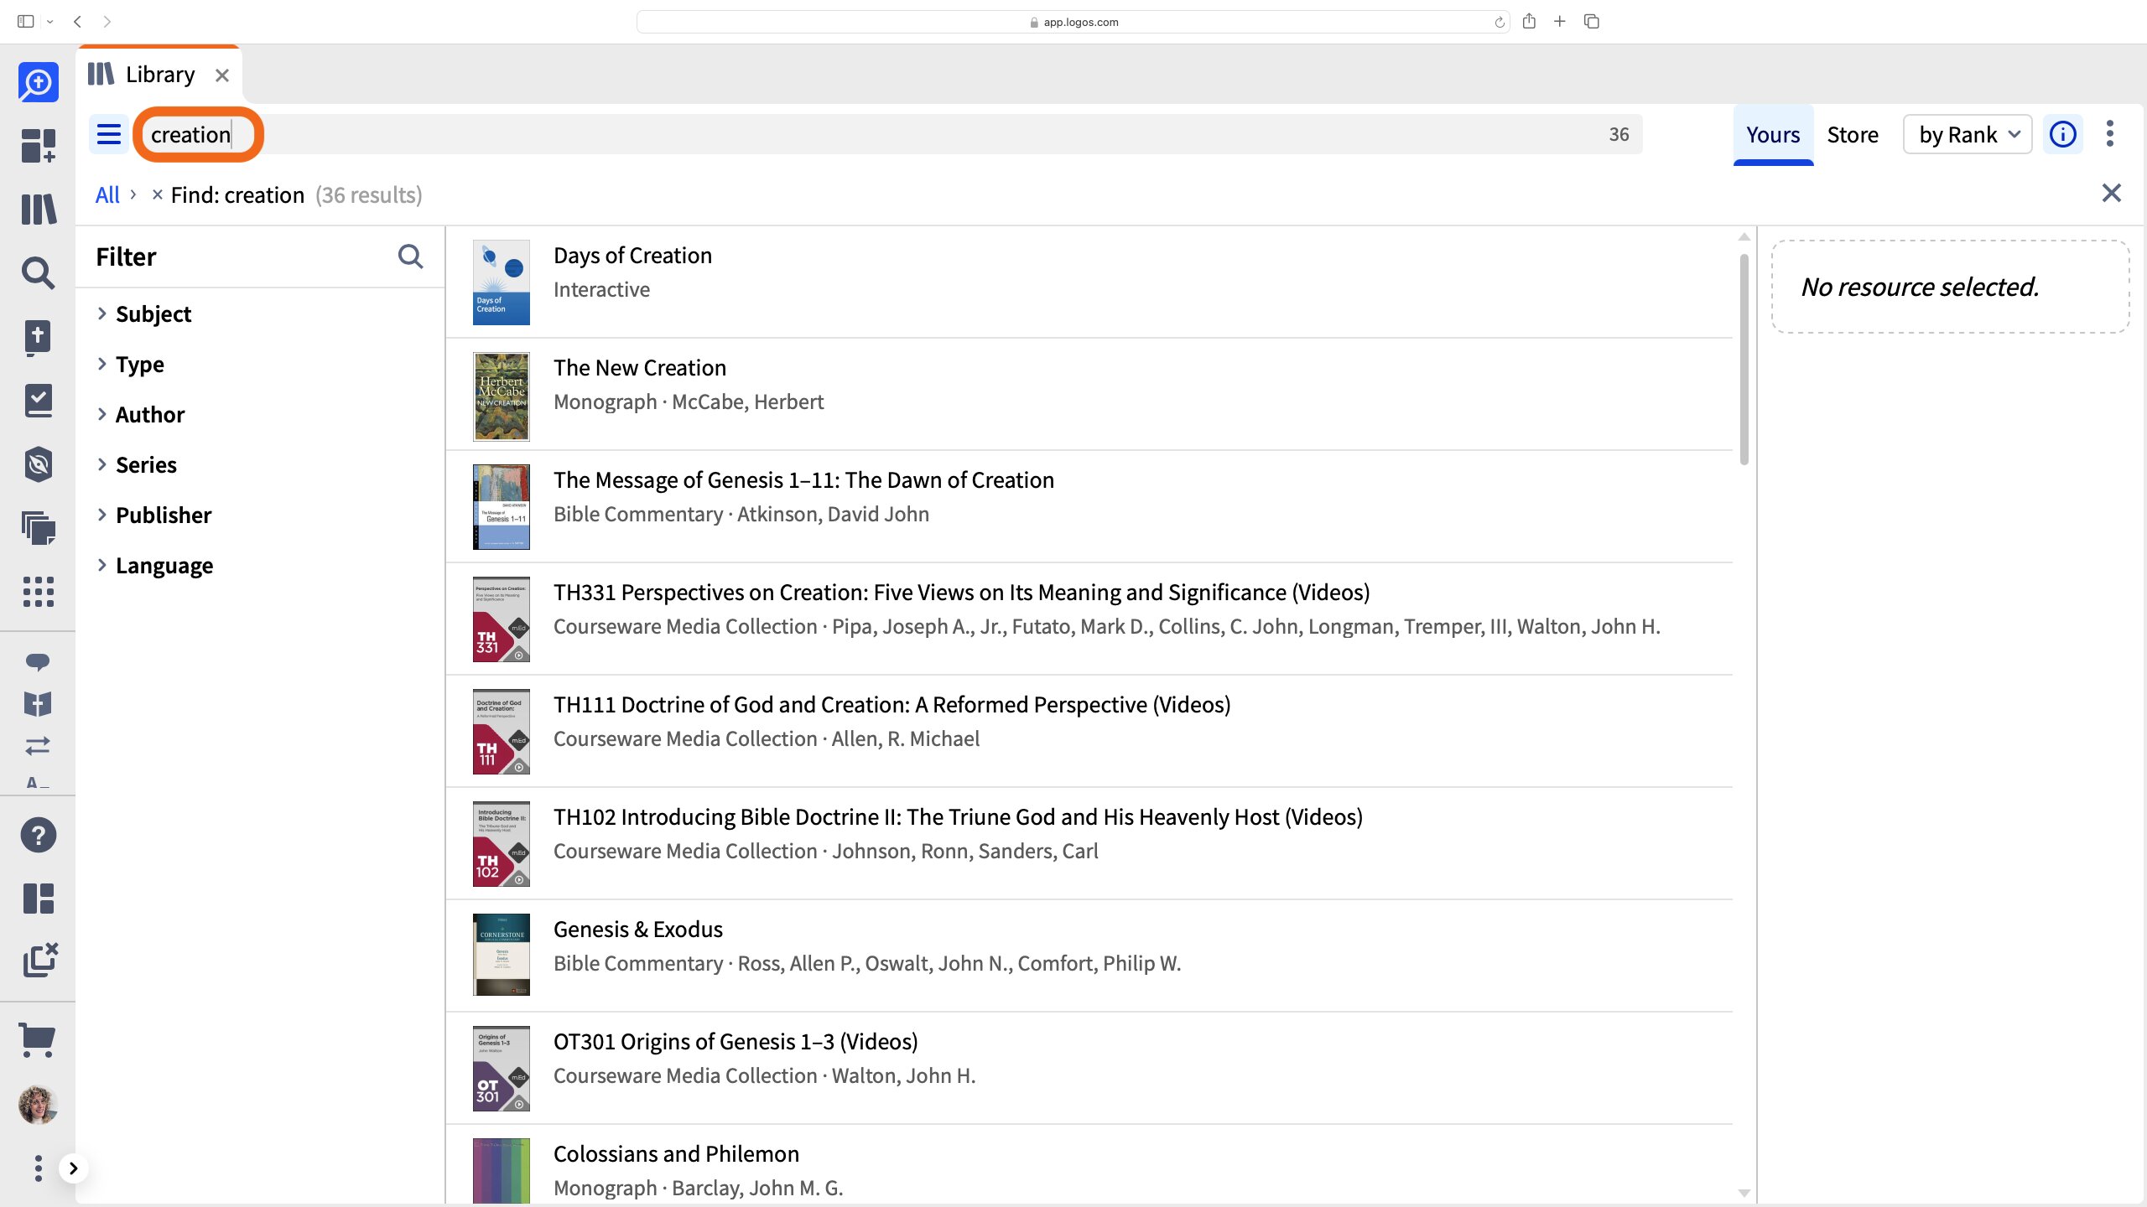This screenshot has width=2147, height=1207.
Task: Open the Library books icon in sidebar
Action: 39,209
